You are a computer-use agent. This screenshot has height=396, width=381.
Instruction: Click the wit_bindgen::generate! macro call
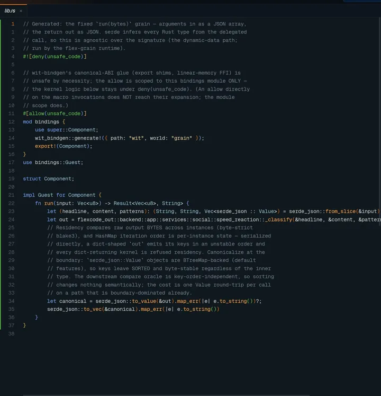pos(68,138)
